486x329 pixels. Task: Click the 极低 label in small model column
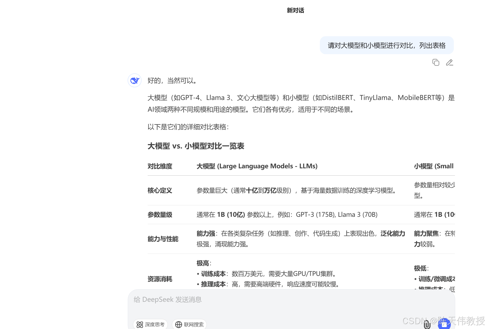click(421, 268)
